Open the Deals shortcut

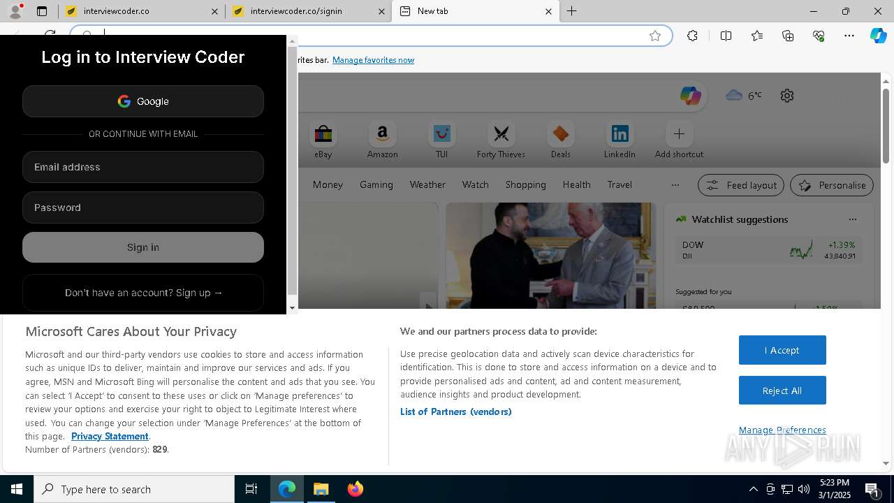point(560,140)
